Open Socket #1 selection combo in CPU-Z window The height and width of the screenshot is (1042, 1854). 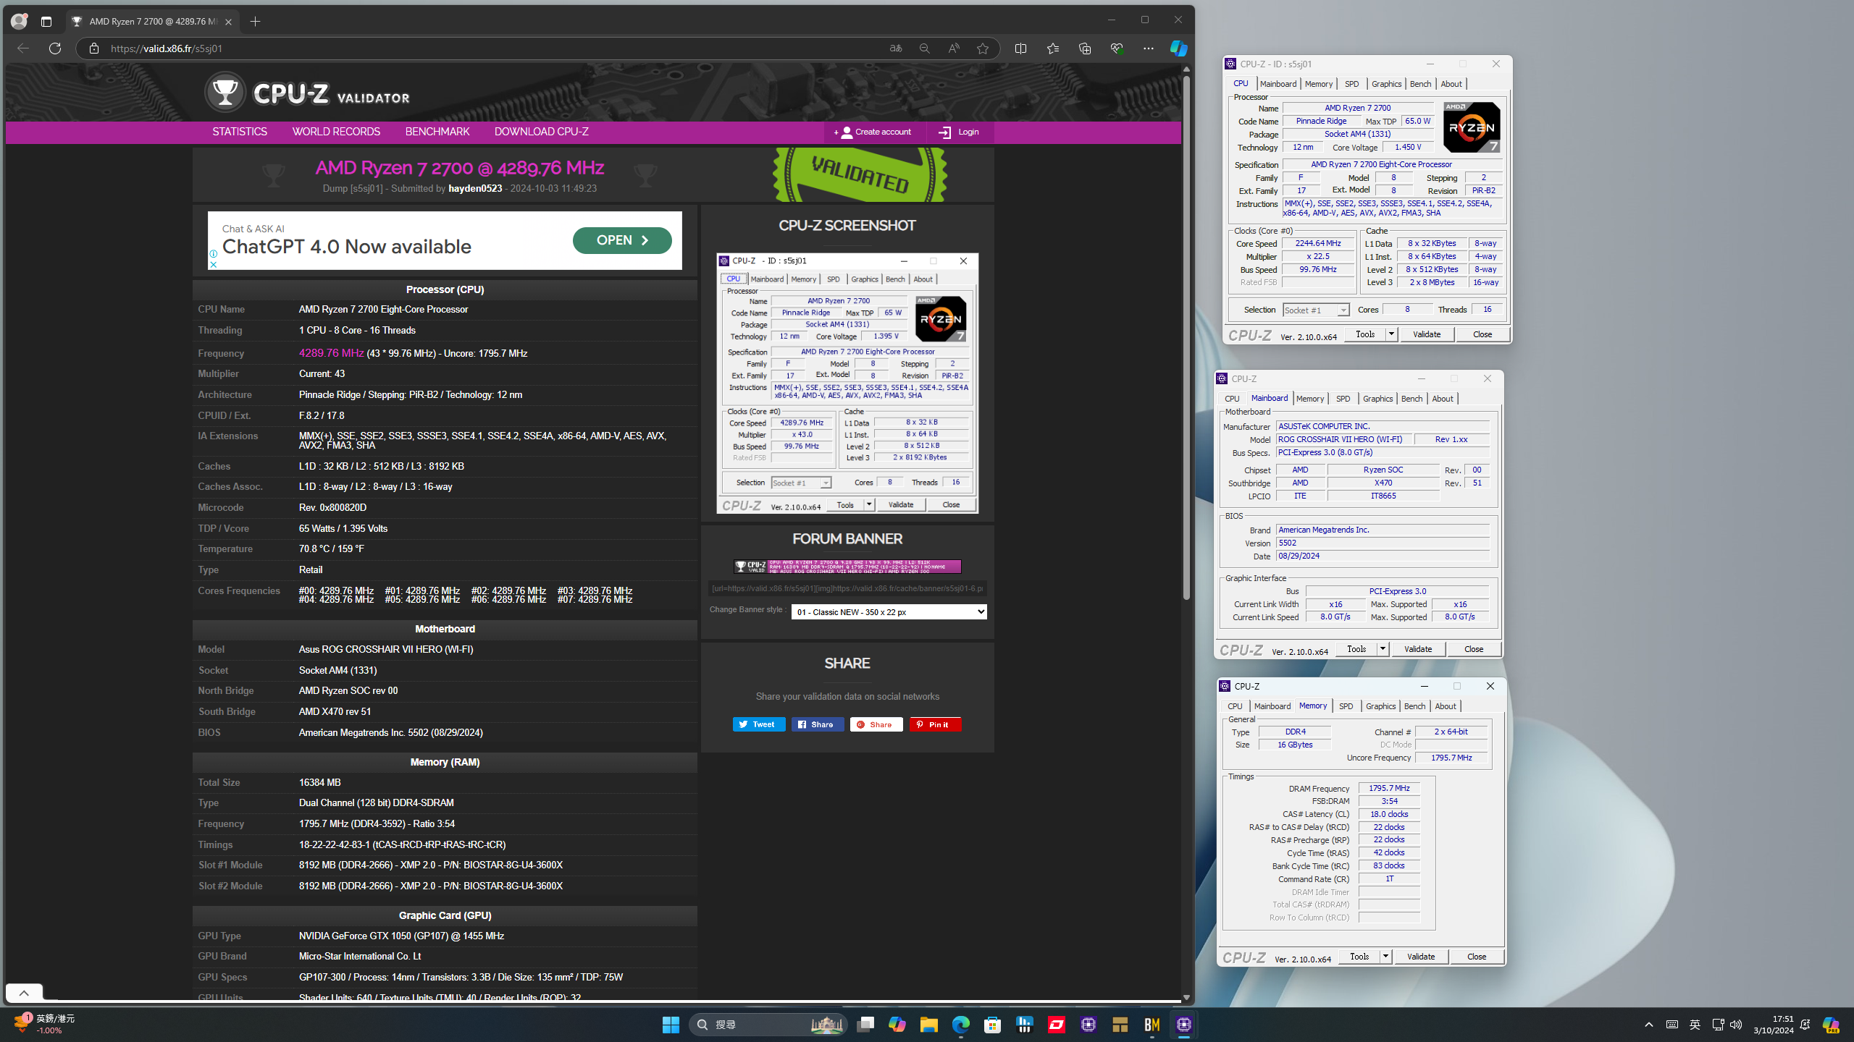tap(1316, 310)
